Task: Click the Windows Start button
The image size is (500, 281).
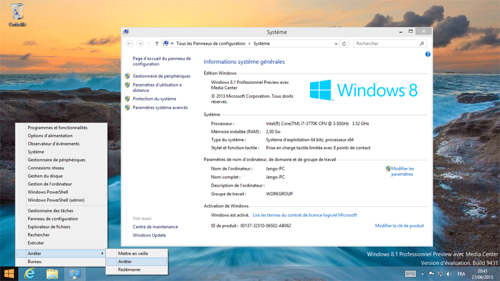Action: 10,274
